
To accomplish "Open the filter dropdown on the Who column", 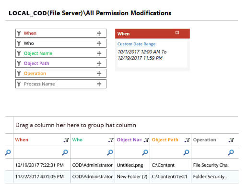I will 111,140.
